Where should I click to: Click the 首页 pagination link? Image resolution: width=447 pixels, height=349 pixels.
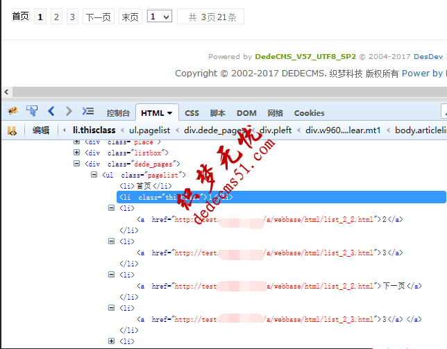coord(21,16)
